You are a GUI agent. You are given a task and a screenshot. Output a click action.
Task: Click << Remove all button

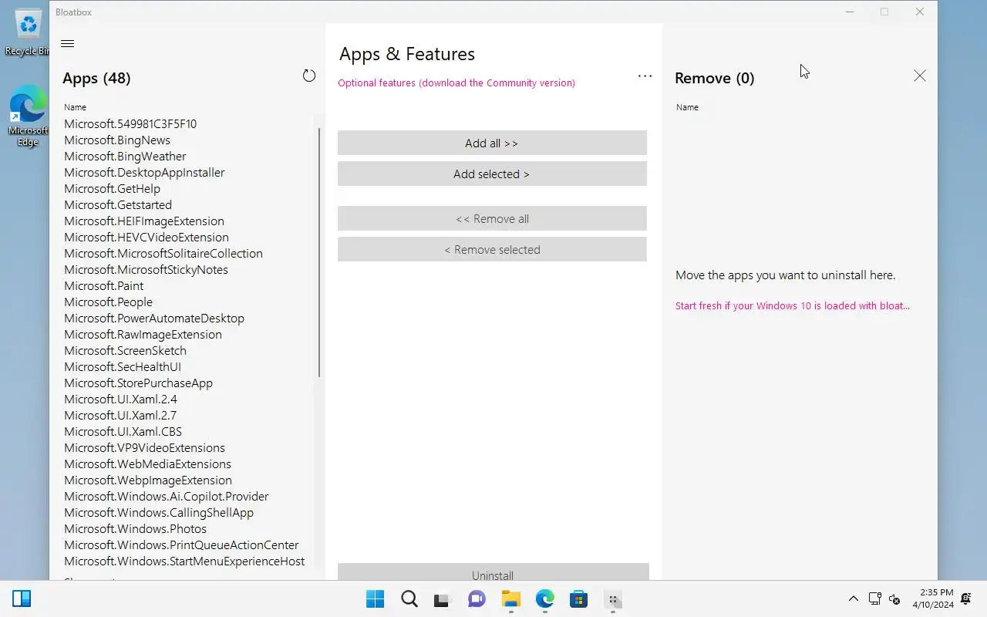click(492, 218)
